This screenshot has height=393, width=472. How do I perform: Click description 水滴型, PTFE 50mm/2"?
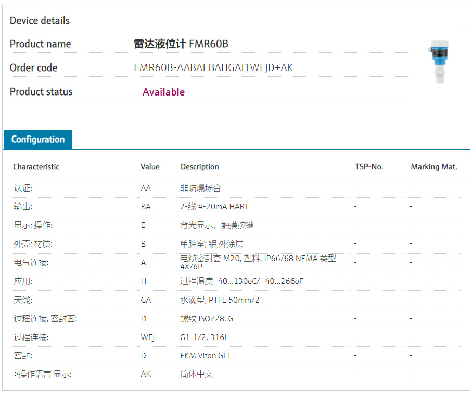pyautogui.click(x=221, y=300)
